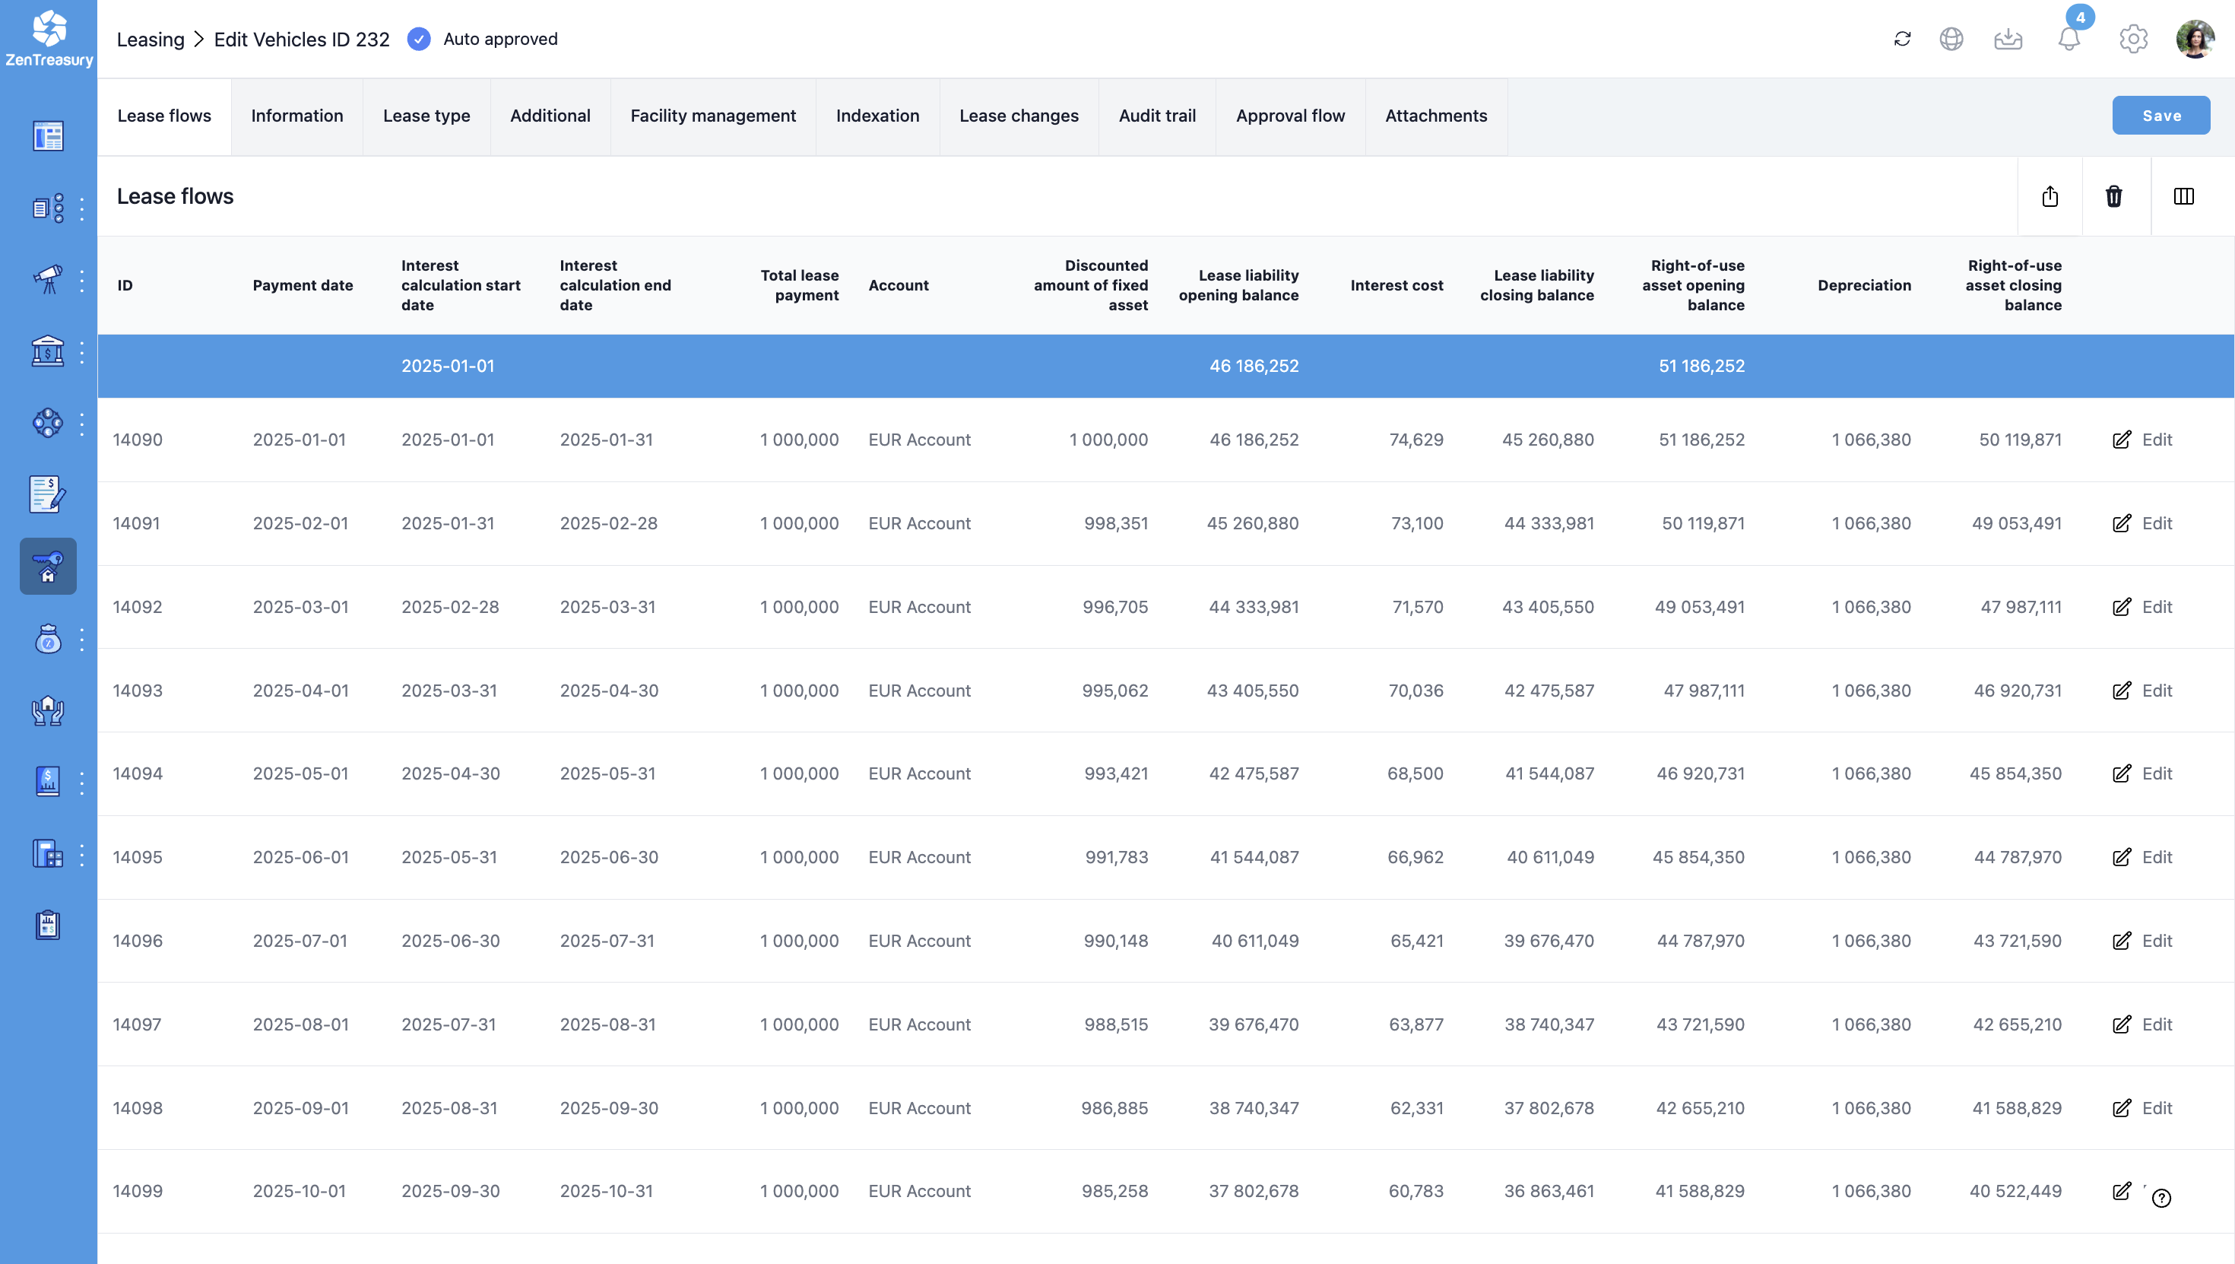Expand the dots beside money bag icon

click(81, 640)
